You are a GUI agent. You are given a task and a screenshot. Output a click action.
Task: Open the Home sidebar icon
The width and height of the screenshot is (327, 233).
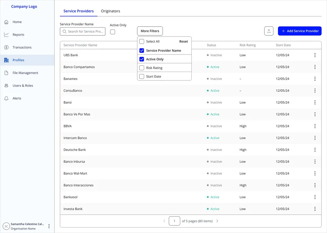[6, 22]
